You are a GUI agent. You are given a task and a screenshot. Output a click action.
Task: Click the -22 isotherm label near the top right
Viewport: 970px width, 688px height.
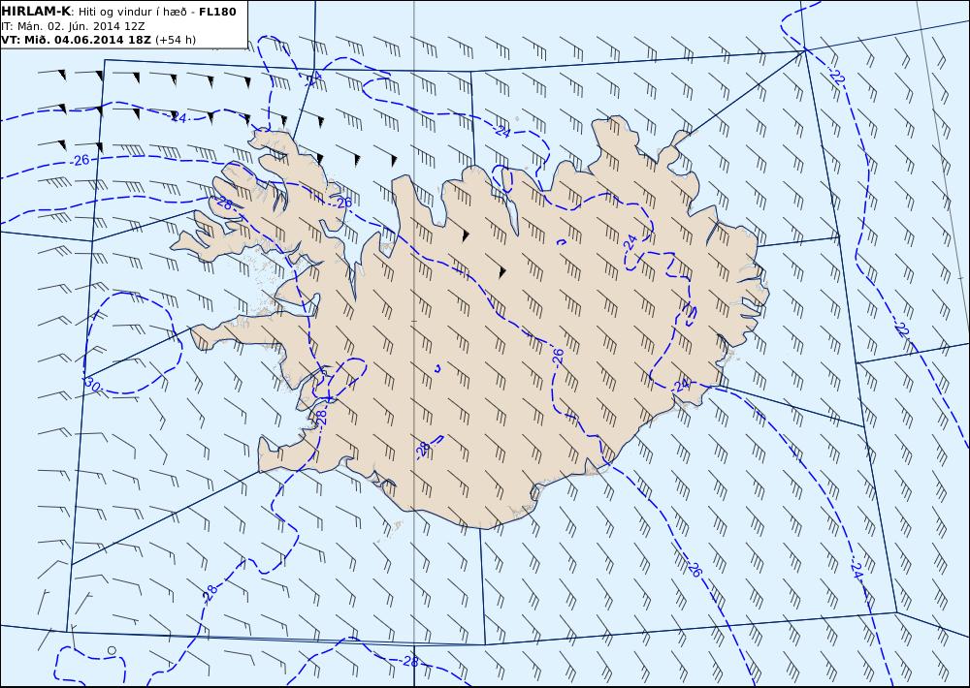click(836, 77)
